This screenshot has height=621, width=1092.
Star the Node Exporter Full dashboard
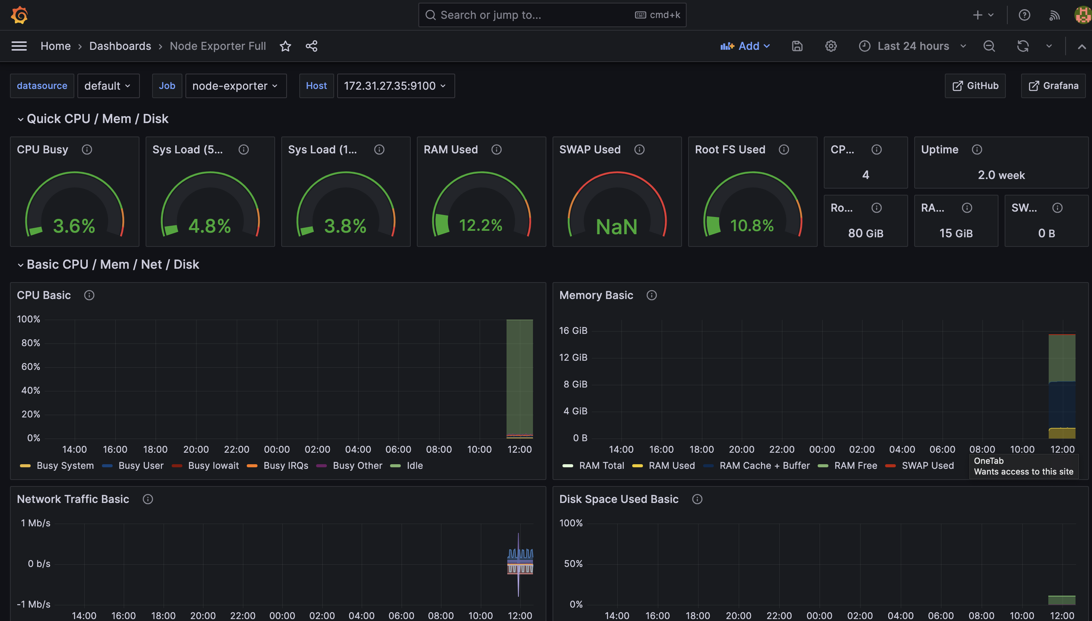[x=285, y=46]
